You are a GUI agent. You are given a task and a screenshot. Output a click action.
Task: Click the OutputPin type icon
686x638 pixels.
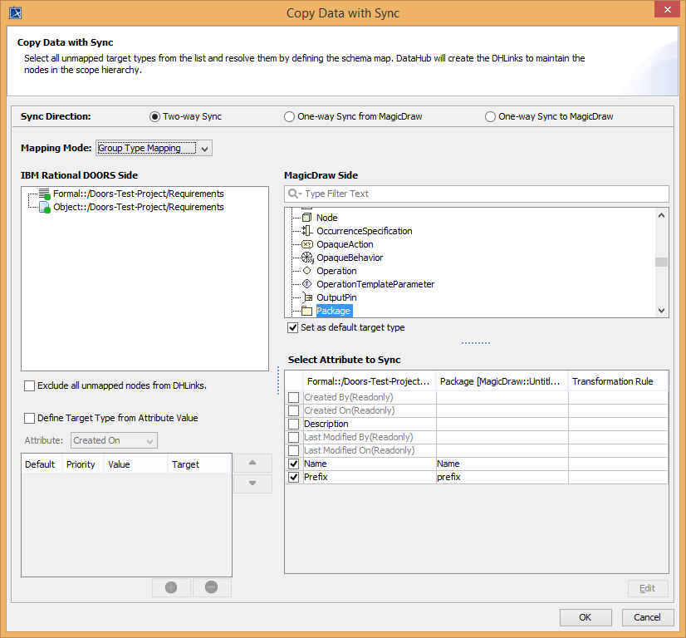(306, 297)
